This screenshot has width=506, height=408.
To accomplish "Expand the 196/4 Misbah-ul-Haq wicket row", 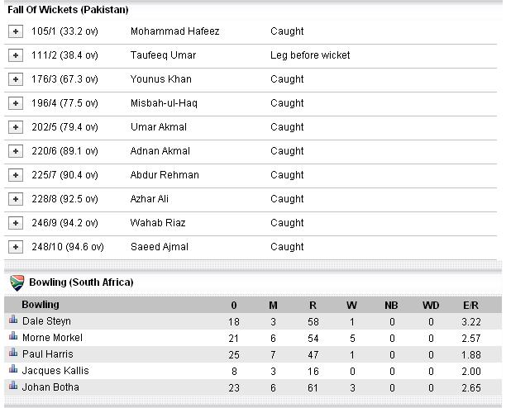I will click(16, 103).
